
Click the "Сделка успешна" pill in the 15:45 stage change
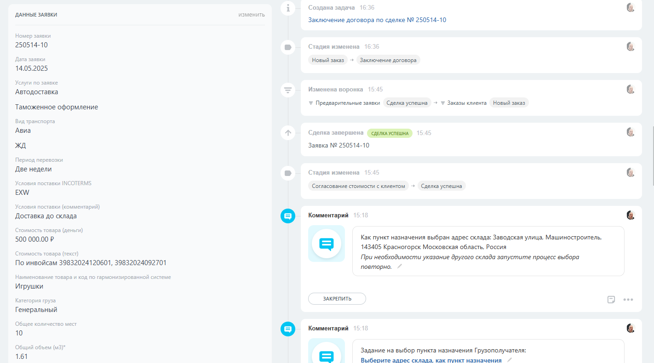coord(442,186)
